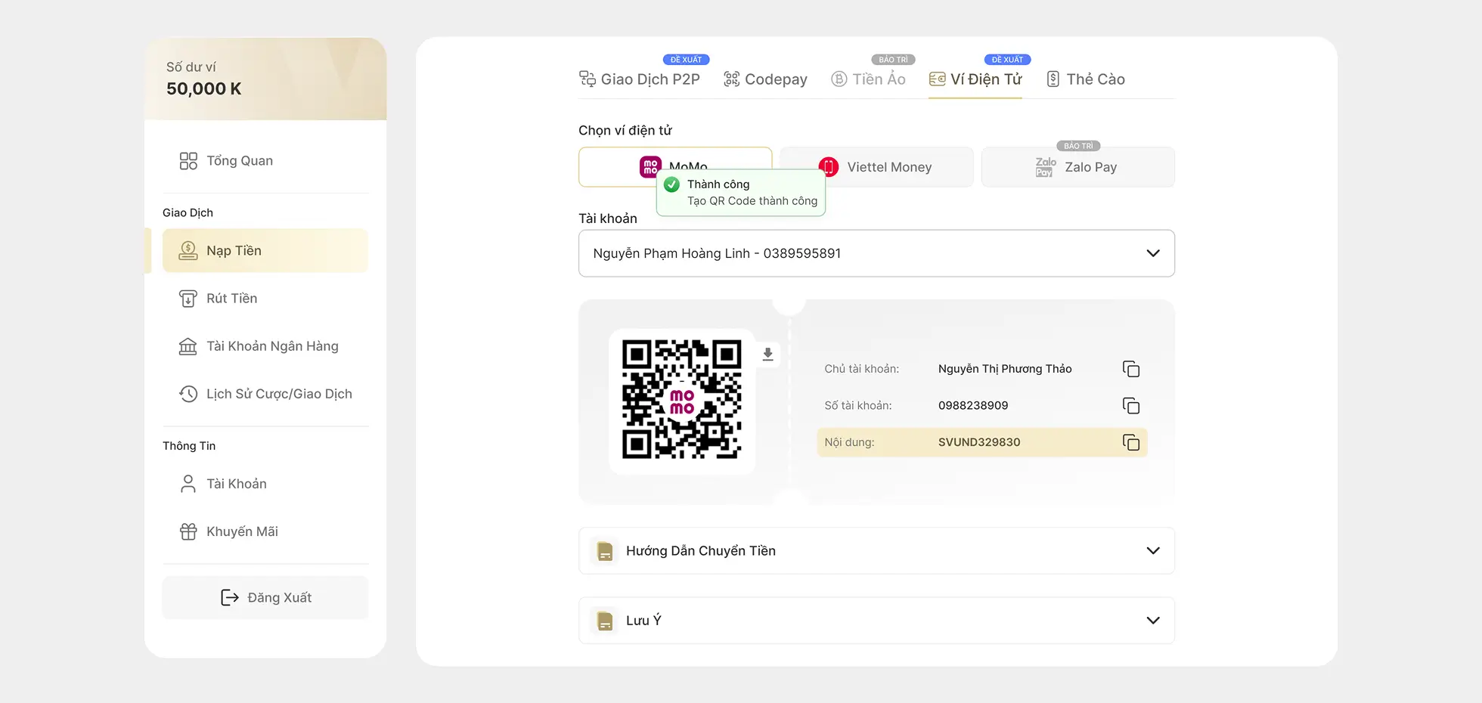Image resolution: width=1482 pixels, height=703 pixels.
Task: Click the Tổng Quan grid icon
Action: click(x=188, y=161)
